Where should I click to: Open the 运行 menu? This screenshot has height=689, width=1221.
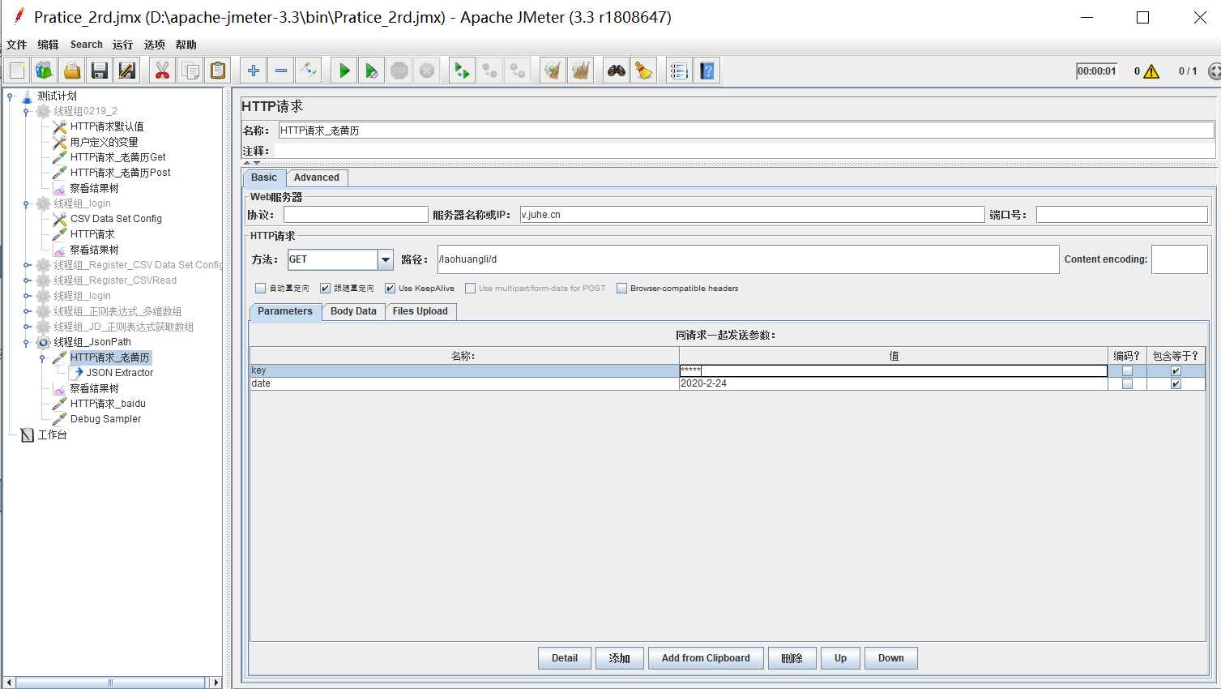122,45
